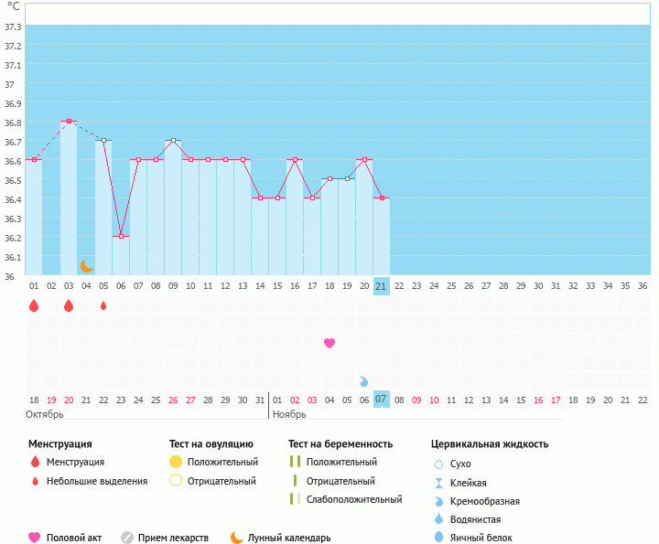Click the orange moon icon on the chart
Screen dimensions: 659x544
[x=87, y=266]
